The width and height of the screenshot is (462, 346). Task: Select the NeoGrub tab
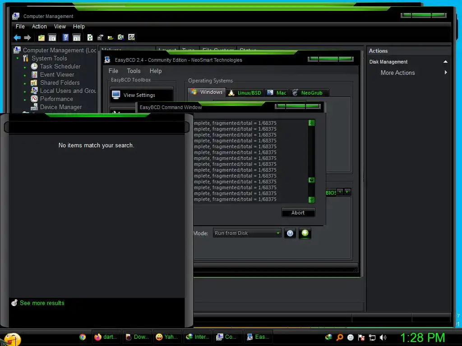coord(309,93)
